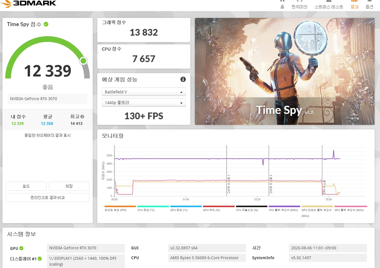Expand the 1440p 울트라 resolution dropdown

click(144, 103)
